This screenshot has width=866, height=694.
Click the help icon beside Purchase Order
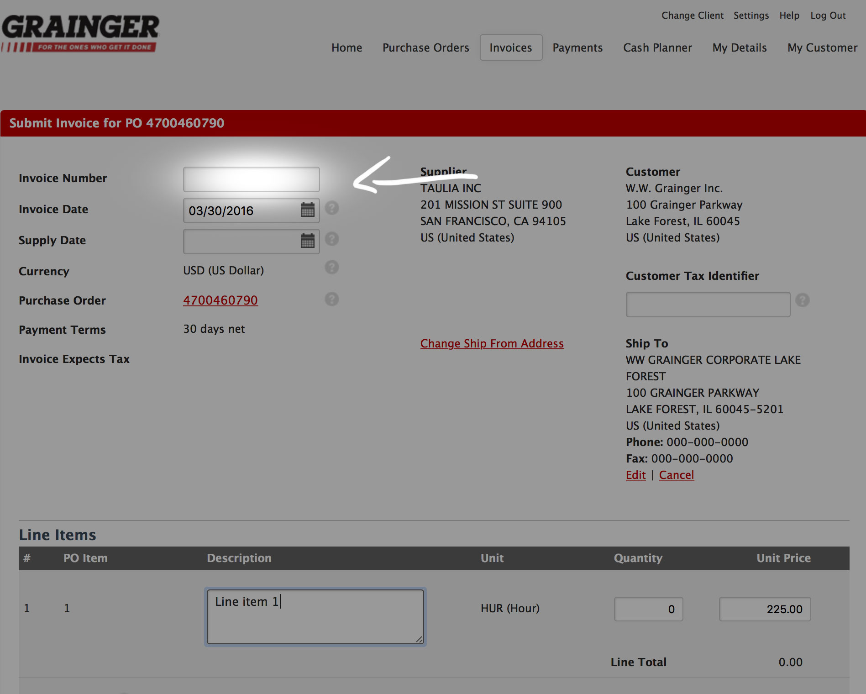pos(332,300)
